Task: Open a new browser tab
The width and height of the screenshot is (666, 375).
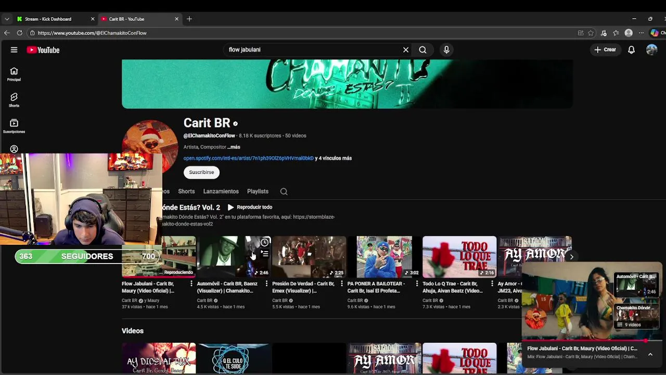Action: tap(189, 19)
